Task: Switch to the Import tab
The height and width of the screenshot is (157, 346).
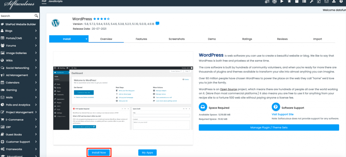Action: [318, 39]
